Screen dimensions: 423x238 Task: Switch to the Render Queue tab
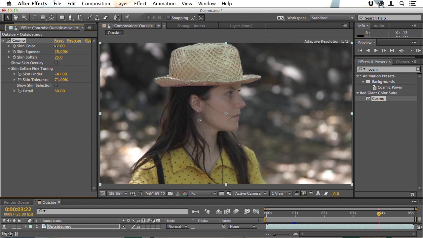click(16, 202)
